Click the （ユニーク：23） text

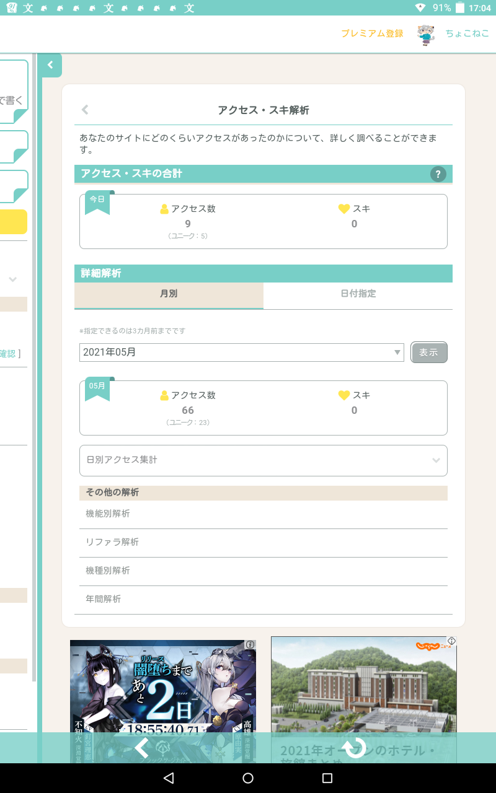click(x=188, y=423)
